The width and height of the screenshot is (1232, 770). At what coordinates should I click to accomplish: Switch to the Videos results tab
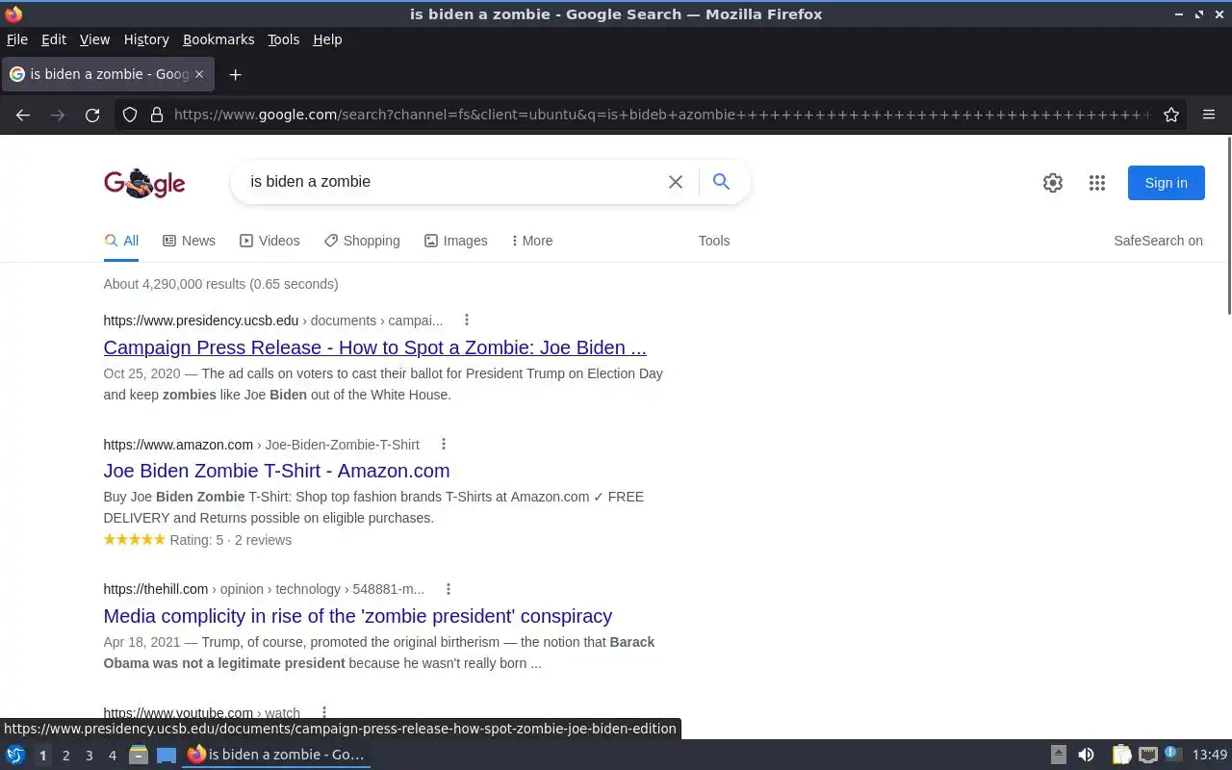[269, 241]
